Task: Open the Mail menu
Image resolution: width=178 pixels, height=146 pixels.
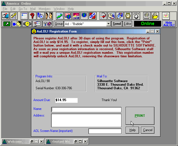Action: point(33,9)
